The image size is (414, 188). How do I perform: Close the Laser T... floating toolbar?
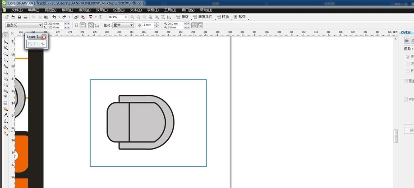point(44,37)
